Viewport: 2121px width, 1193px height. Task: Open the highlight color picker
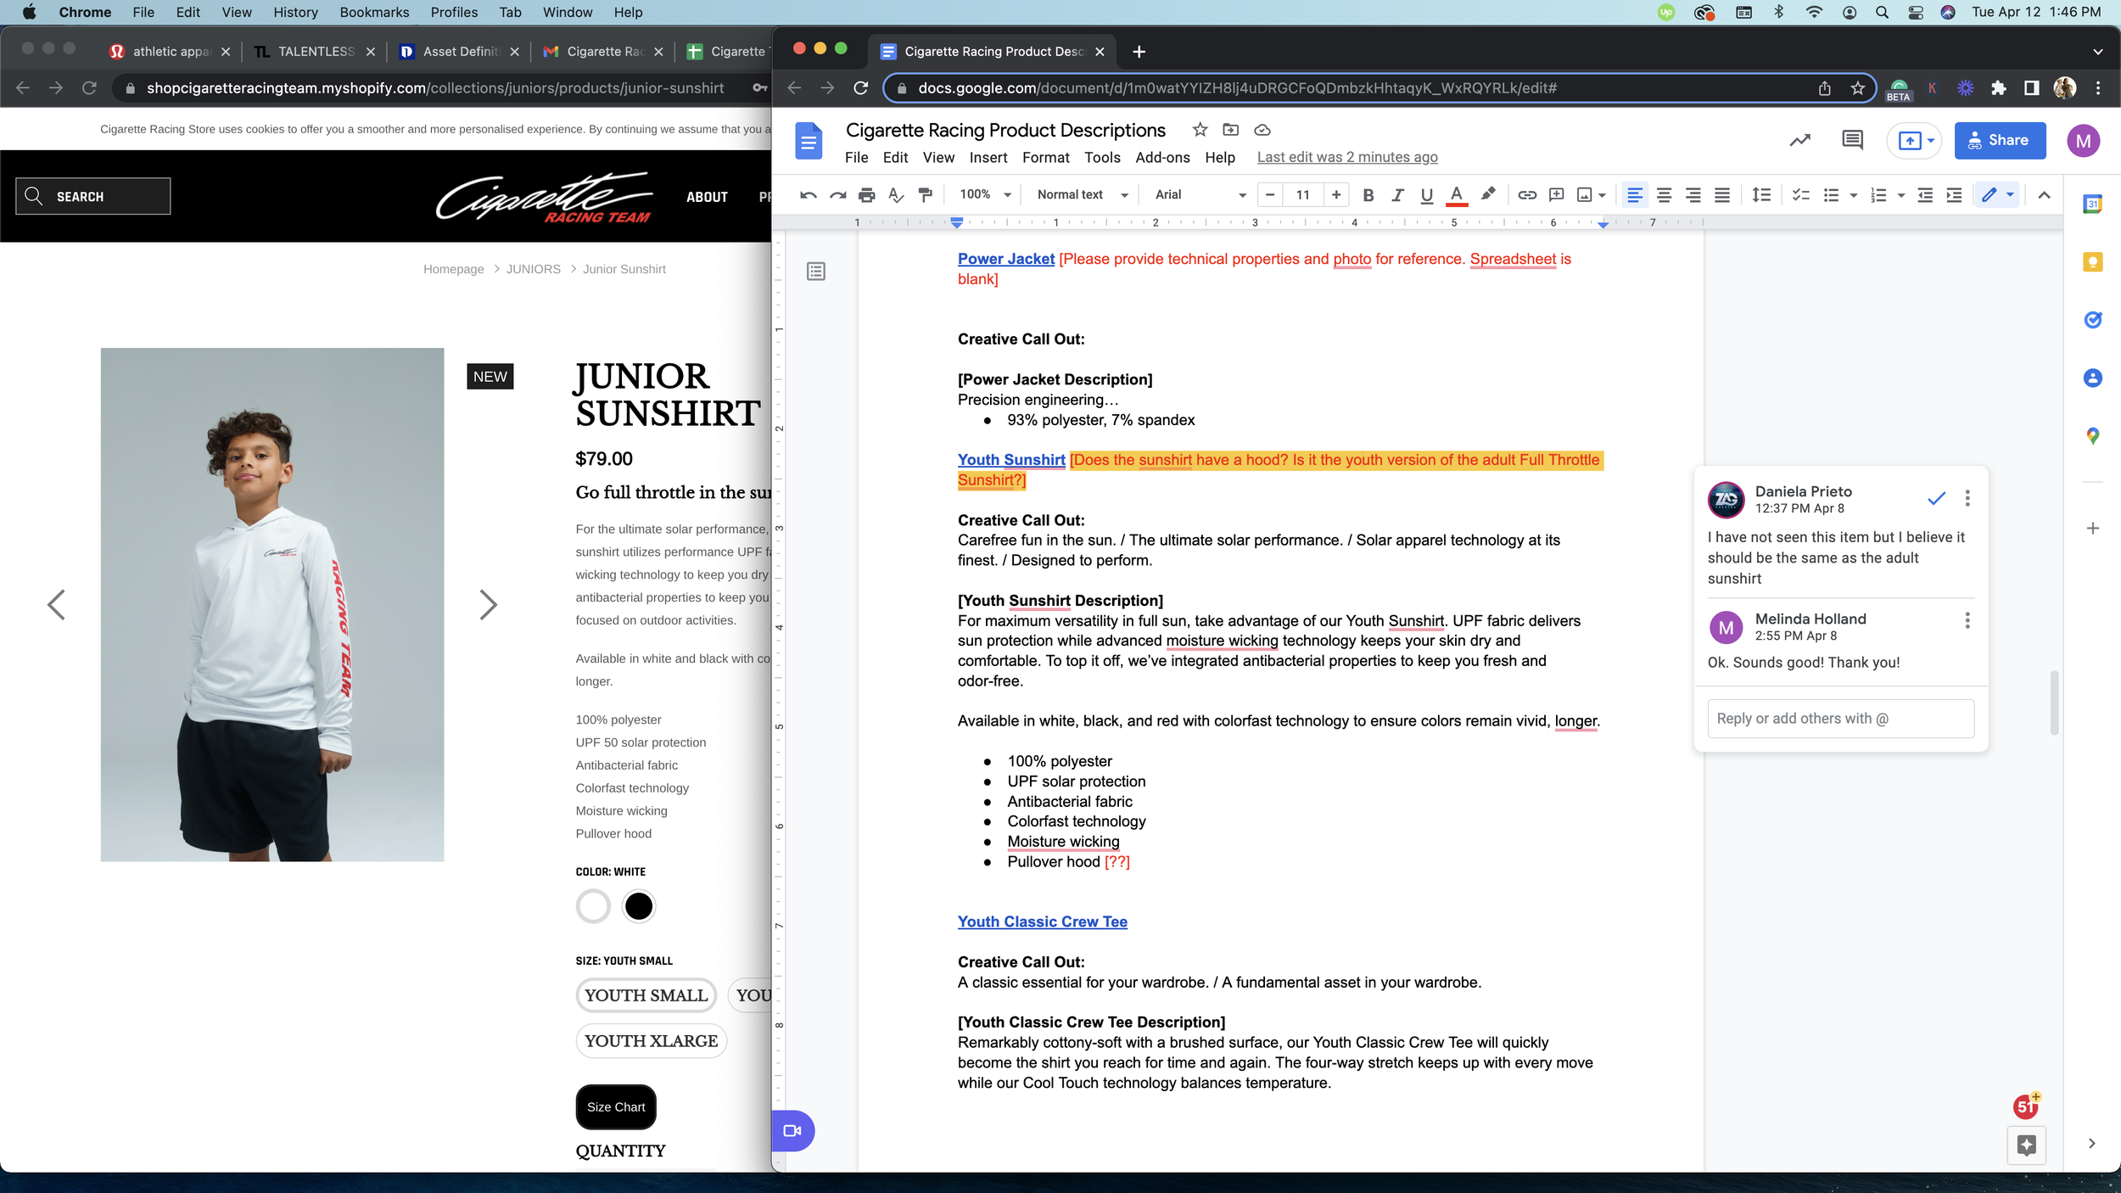(x=1487, y=195)
